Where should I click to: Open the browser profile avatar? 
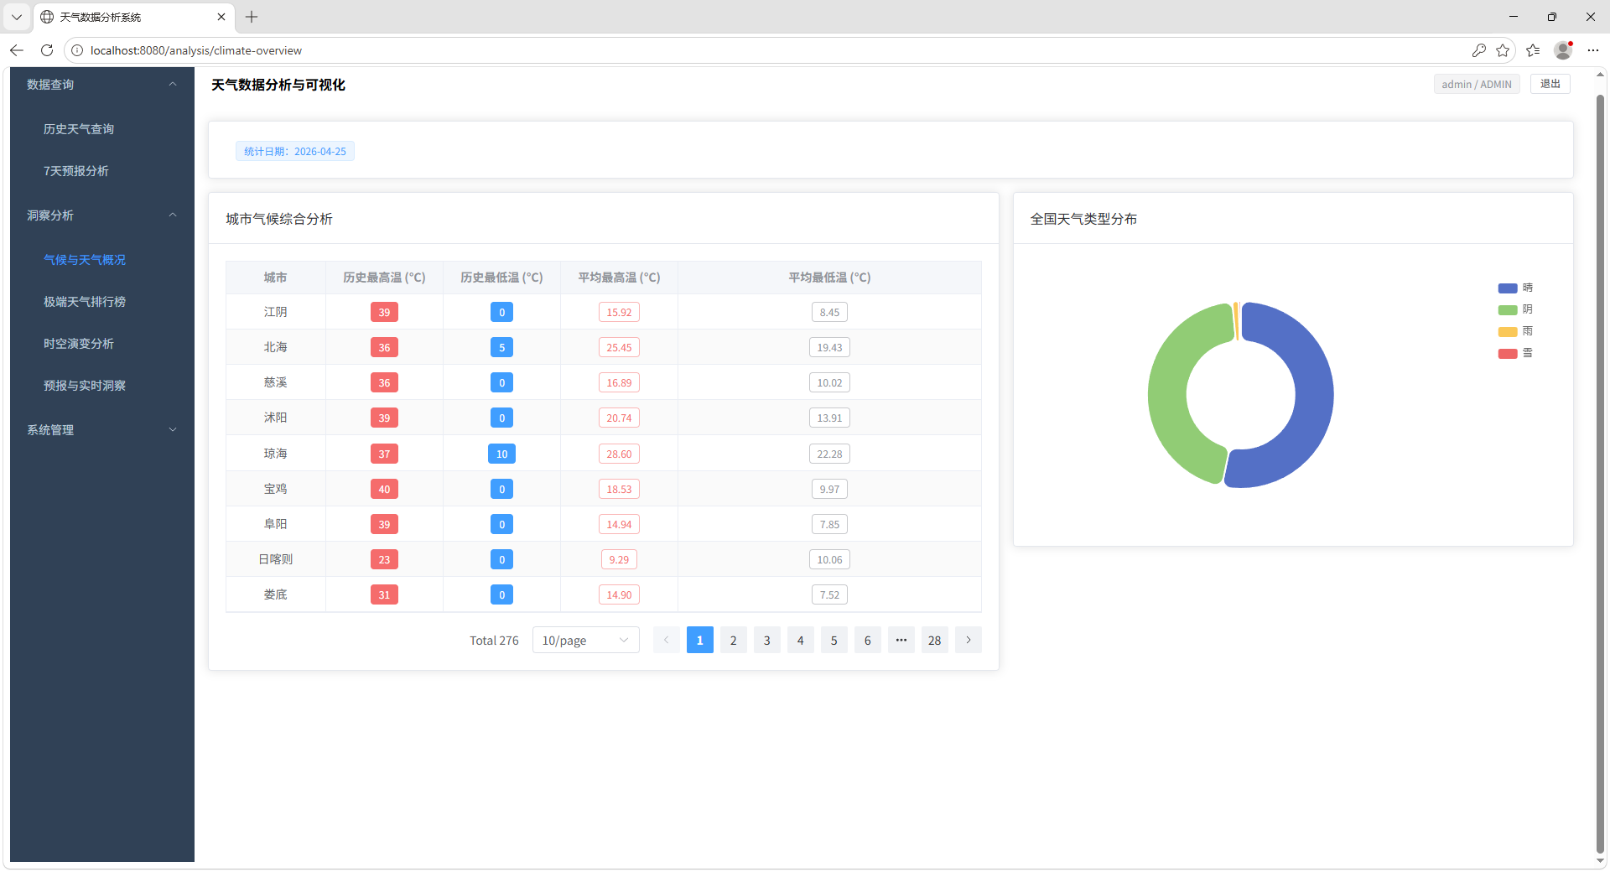(1562, 50)
